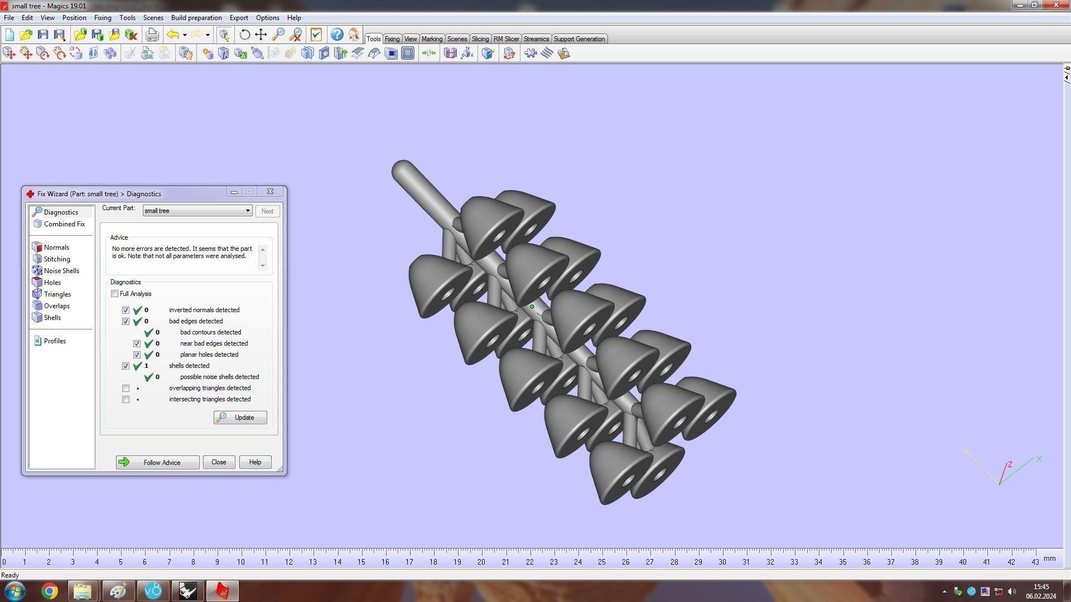Screen dimensions: 1071x602
Task: Uncheck inverted normals detected checkbox
Action: [x=126, y=310]
